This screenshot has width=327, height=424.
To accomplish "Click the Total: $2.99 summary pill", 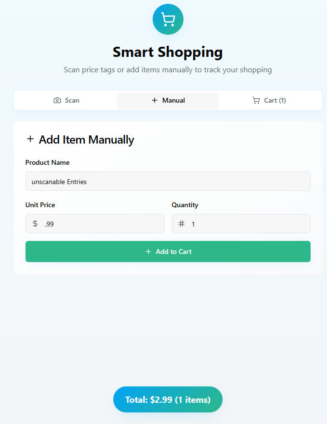I will click(168, 399).
